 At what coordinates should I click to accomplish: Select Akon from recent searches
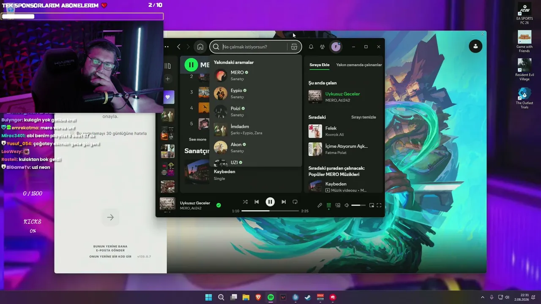pos(256,147)
